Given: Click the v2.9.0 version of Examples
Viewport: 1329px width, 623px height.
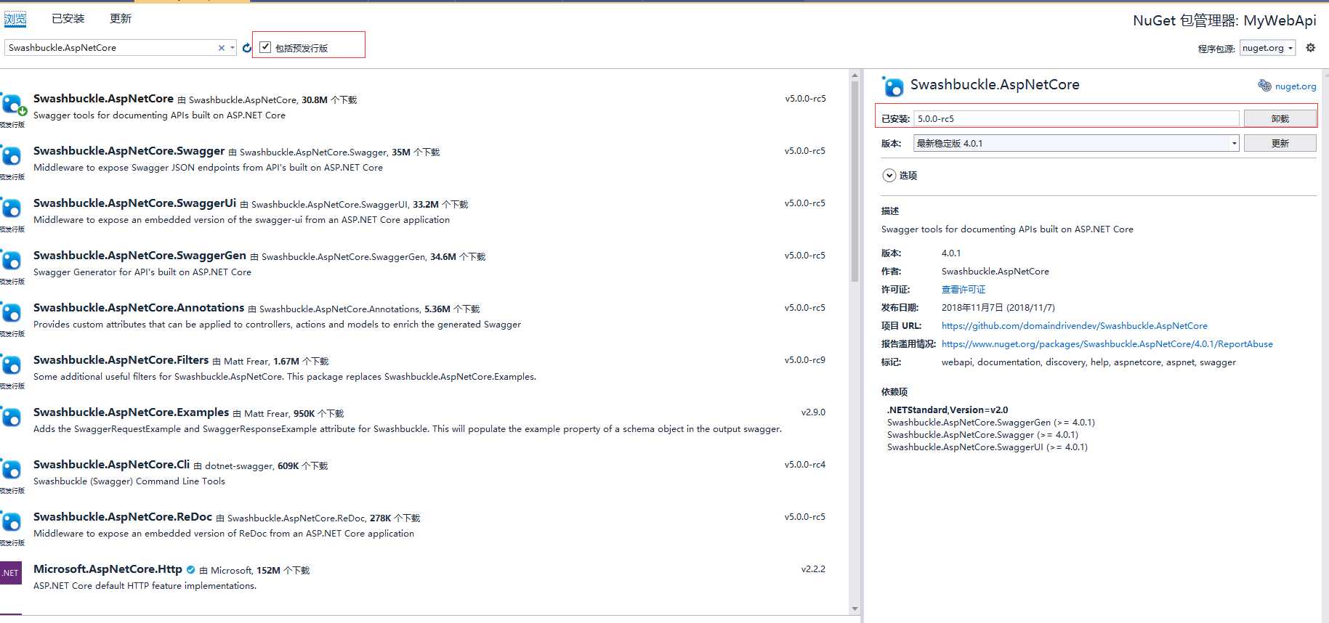Looking at the screenshot, I should (x=813, y=412).
